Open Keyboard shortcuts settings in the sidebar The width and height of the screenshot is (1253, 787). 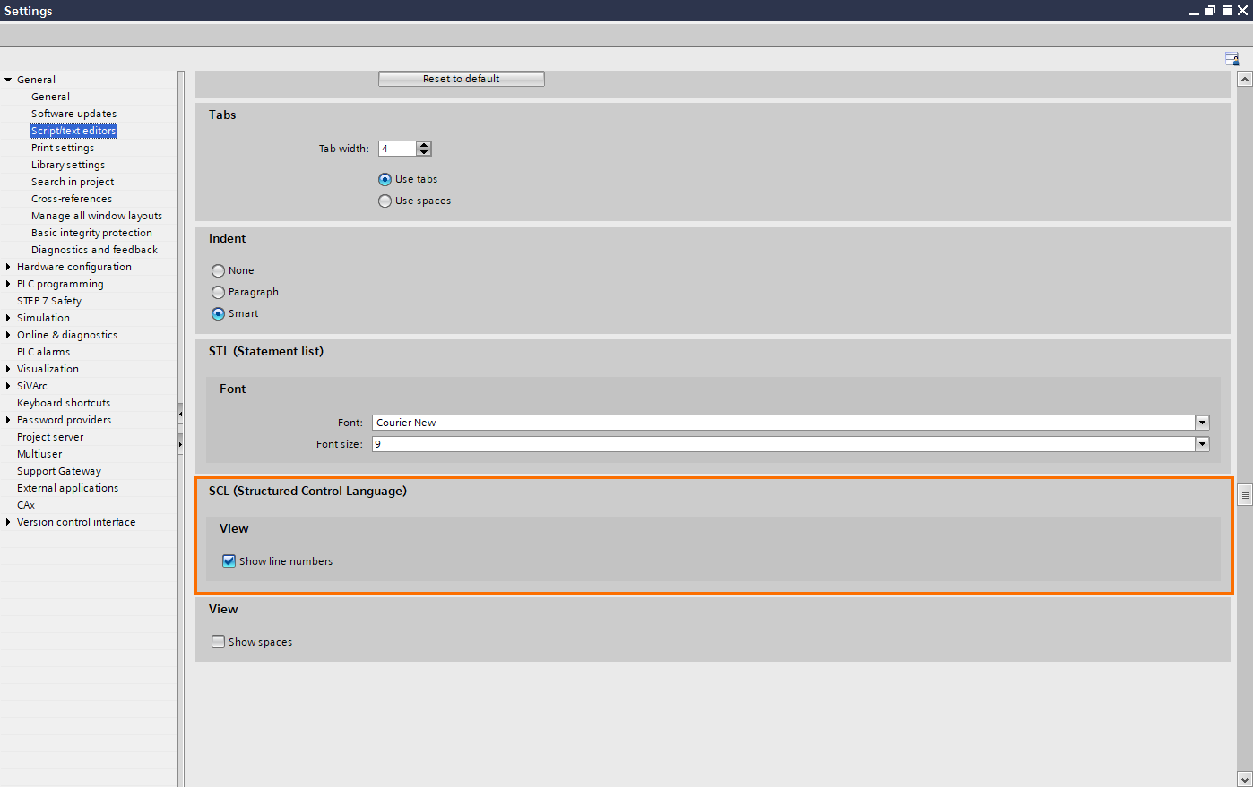point(63,402)
